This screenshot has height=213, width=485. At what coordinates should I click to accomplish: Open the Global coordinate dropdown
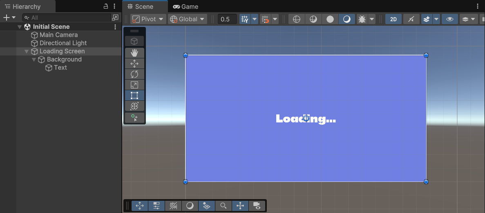188,19
